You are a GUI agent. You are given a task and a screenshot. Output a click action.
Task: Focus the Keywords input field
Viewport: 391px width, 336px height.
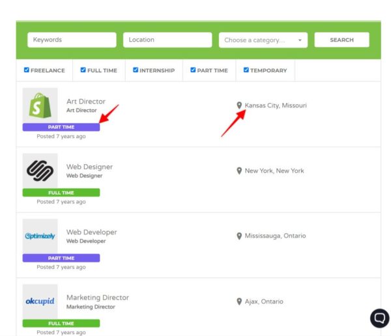click(x=72, y=40)
